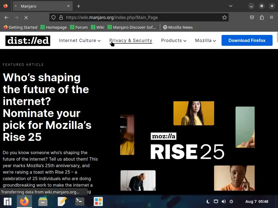
Task: List all tabs dropdown arrow
Action: [231, 6]
